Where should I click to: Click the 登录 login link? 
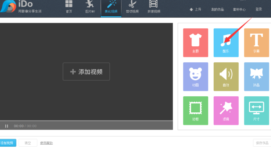click(259, 9)
